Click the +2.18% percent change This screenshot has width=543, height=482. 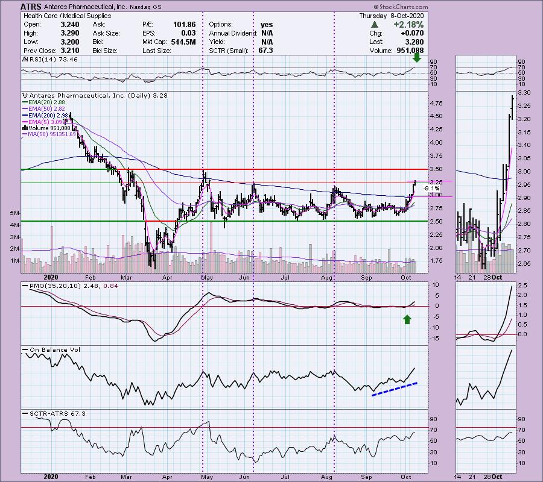pyautogui.click(x=408, y=25)
